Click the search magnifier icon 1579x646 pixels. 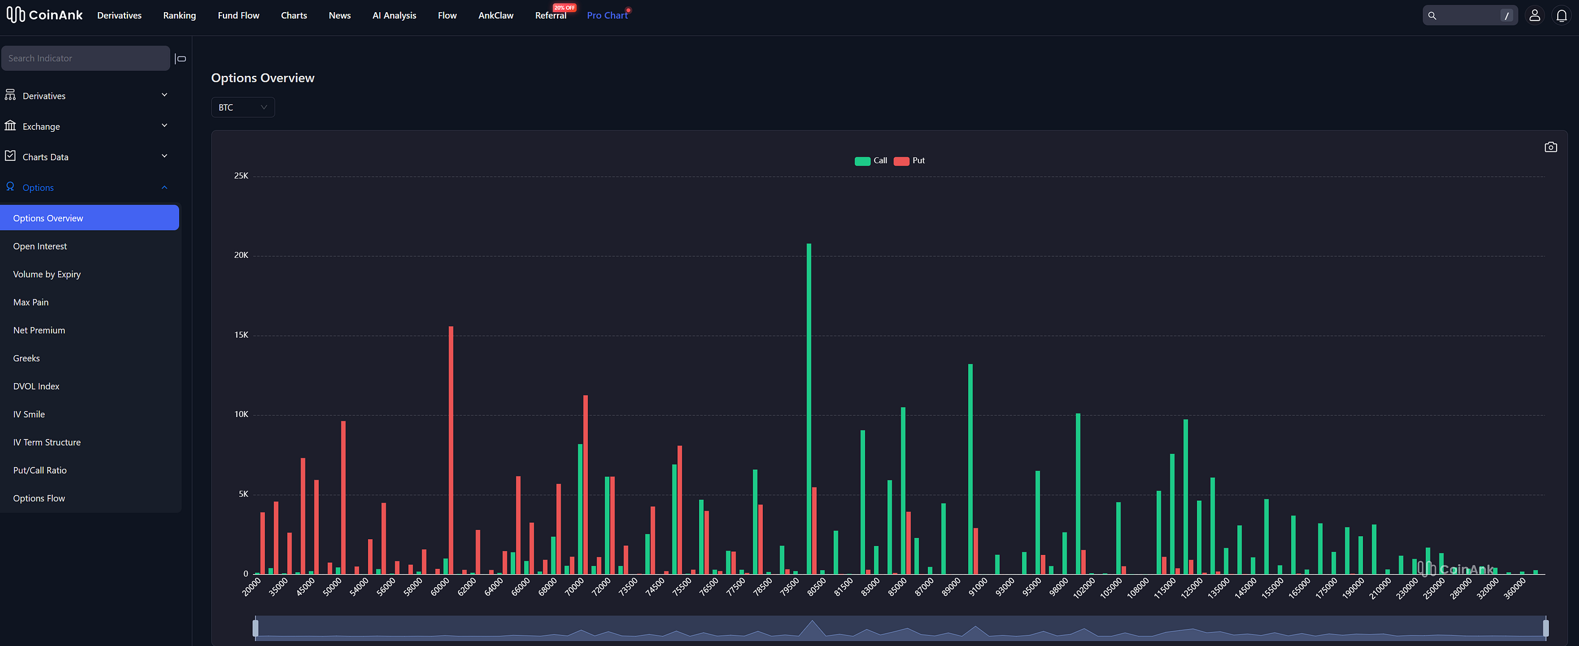point(1432,15)
